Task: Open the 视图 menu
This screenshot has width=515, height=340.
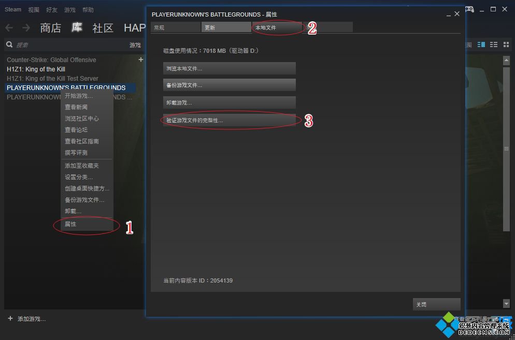Action: pos(34,10)
